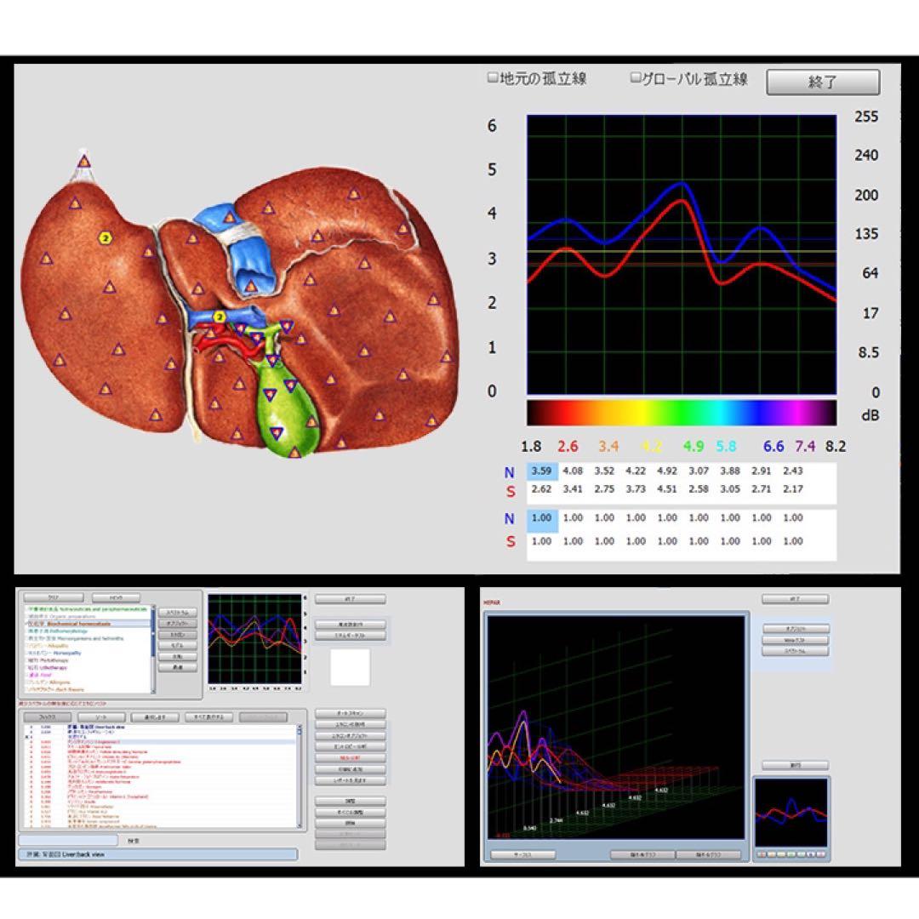
Task: Click the empty search field above Liver:back view
Action: click(x=69, y=841)
